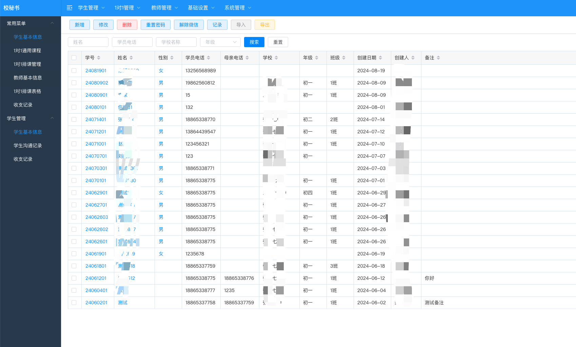Viewport: 576px width, 347px height.
Task: Expand the 学生管理 top menu
Action: pyautogui.click(x=91, y=8)
